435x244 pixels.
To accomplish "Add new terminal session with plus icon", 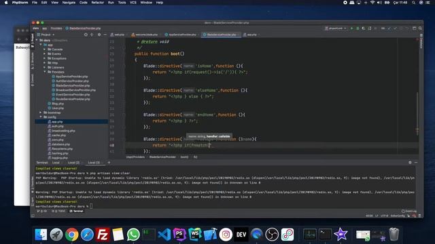I will (x=109, y=163).
